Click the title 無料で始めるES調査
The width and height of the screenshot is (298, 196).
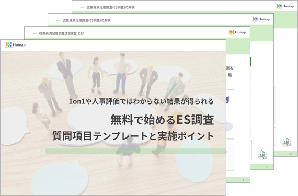(x=162, y=120)
